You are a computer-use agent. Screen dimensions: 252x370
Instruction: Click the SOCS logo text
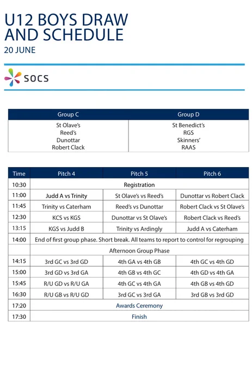[36, 78]
